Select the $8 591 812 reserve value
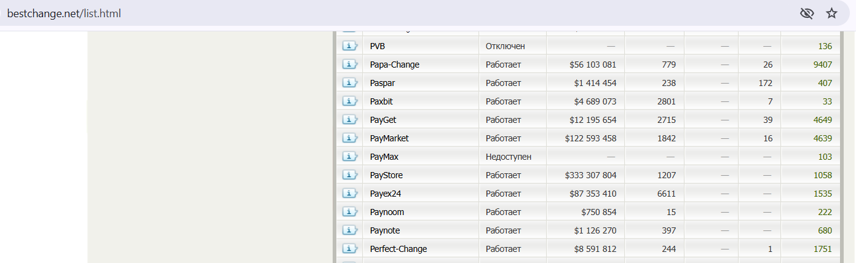The width and height of the screenshot is (856, 263). (595, 249)
